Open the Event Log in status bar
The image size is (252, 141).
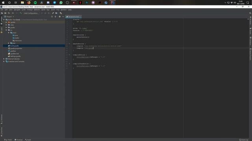(244, 140)
